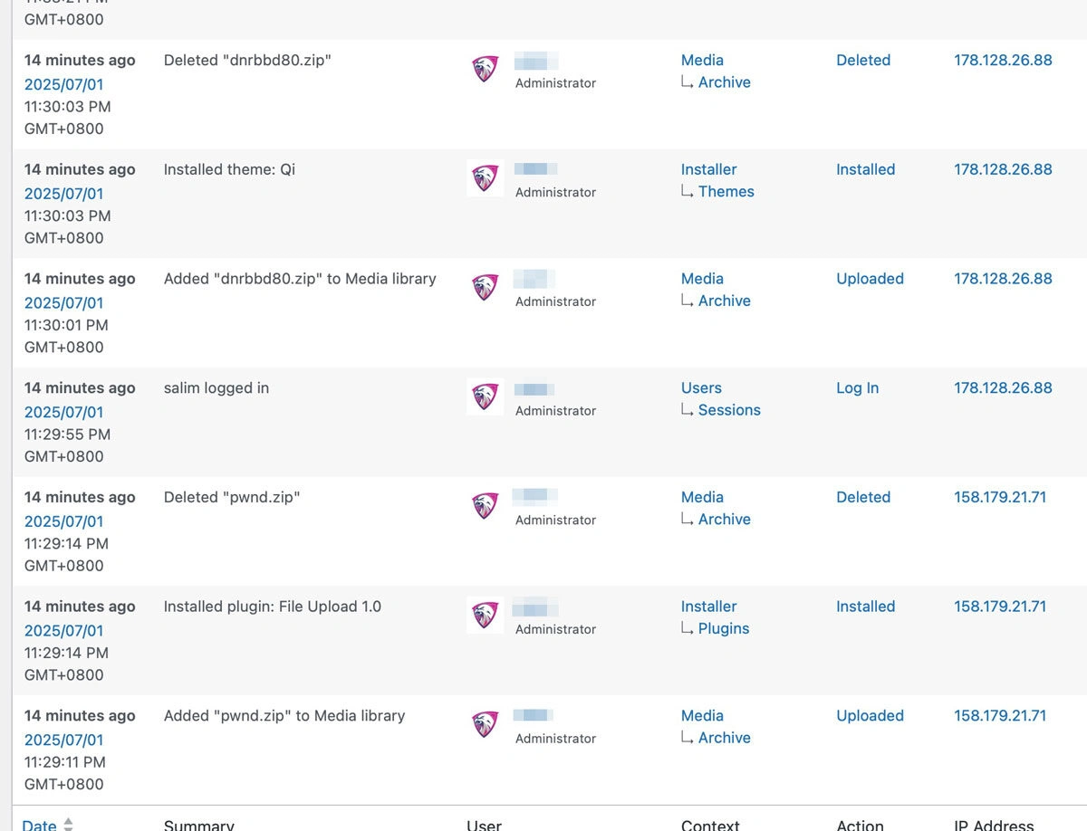Viewport: 1087px width, 831px height.
Task: Click the Installed action for File Upload plugin
Action: point(865,607)
